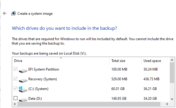Click the 'Your backups are being saved' text

click(49, 53)
